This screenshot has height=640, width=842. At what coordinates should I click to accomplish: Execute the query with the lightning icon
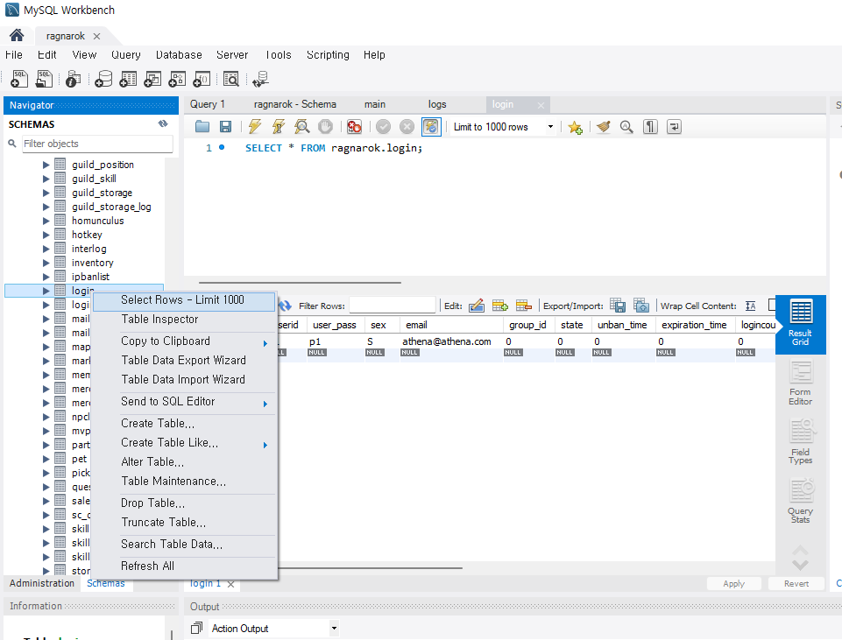coord(255,127)
